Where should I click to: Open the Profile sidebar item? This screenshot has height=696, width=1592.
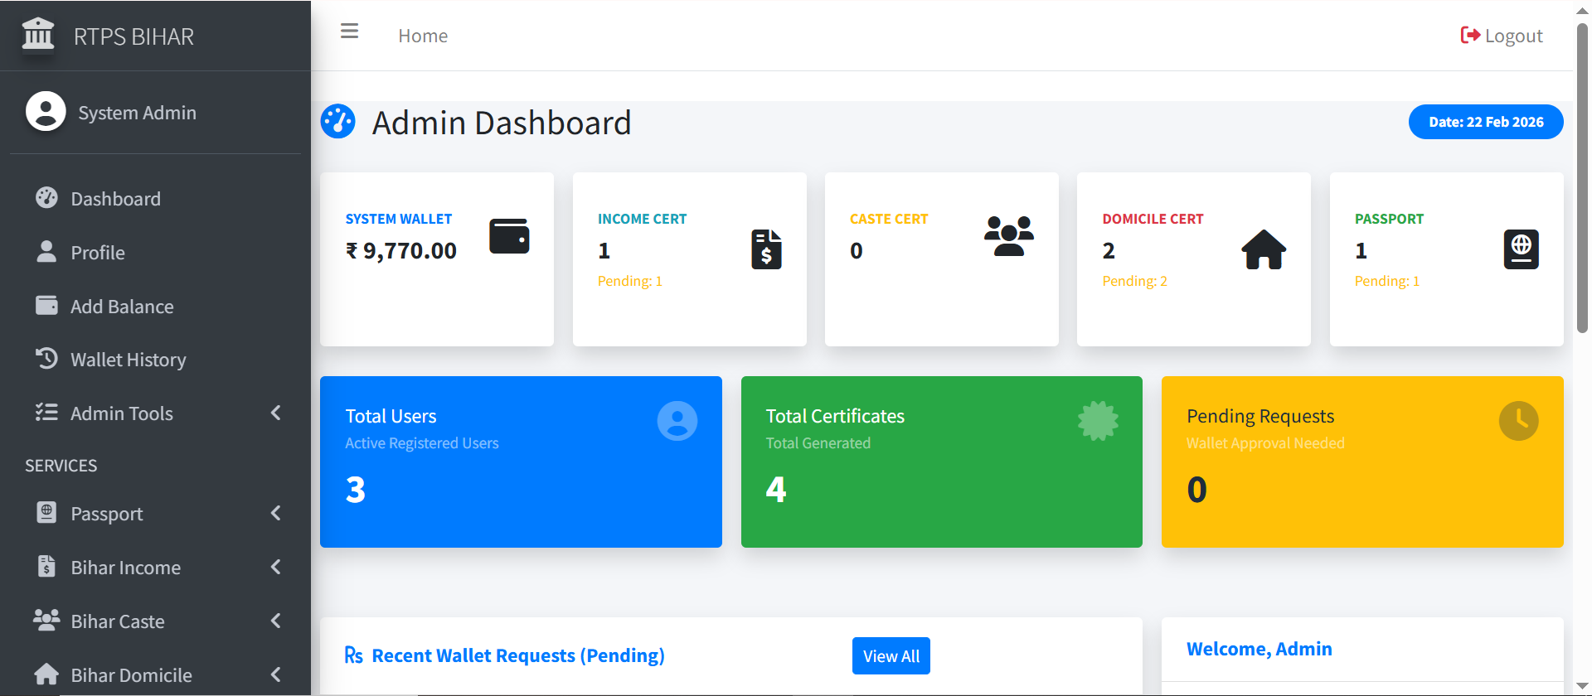pos(97,253)
